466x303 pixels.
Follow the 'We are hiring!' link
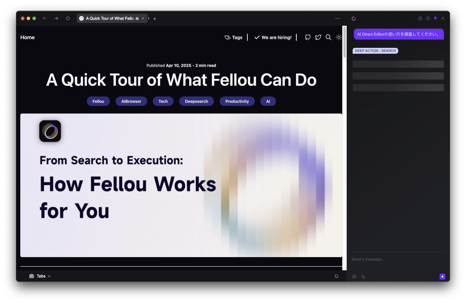pos(273,37)
